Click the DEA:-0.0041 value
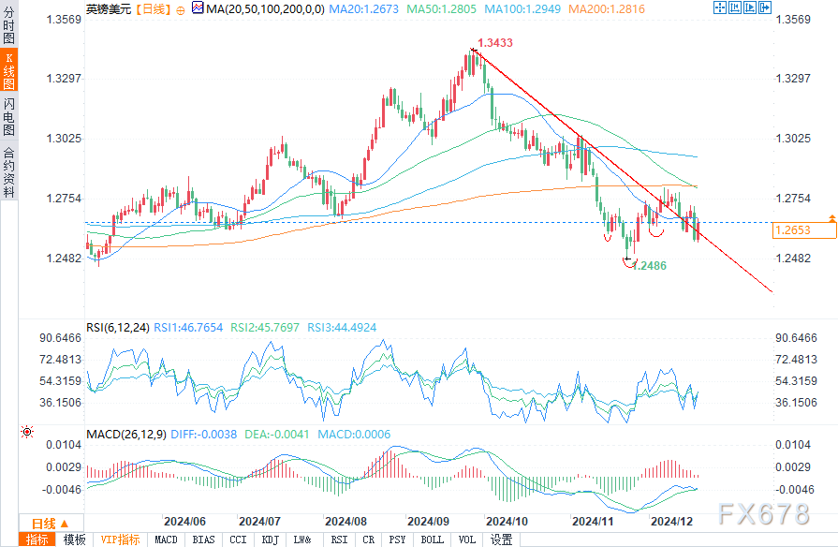838x547 pixels. click(x=277, y=435)
